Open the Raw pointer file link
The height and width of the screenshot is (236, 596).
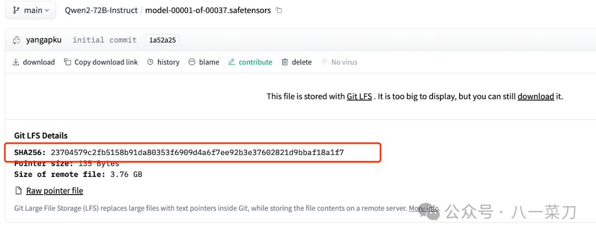click(54, 191)
